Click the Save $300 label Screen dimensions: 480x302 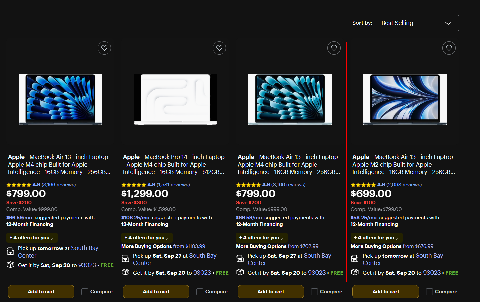(134, 203)
